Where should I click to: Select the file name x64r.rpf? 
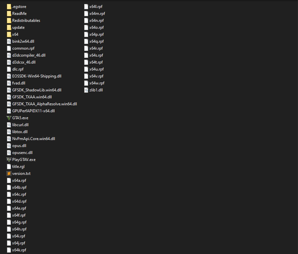(x=96, y=48)
